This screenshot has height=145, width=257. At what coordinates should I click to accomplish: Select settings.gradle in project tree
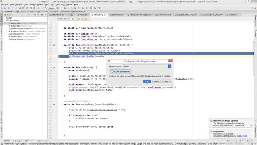(x=23, y=37)
